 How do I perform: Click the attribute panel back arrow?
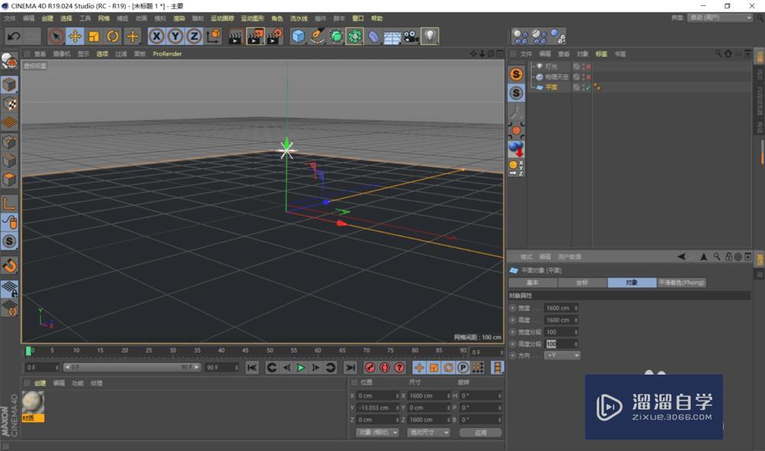tap(681, 257)
